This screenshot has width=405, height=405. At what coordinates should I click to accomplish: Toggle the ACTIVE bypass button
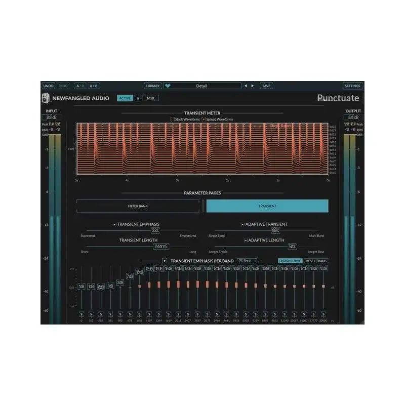pos(125,98)
